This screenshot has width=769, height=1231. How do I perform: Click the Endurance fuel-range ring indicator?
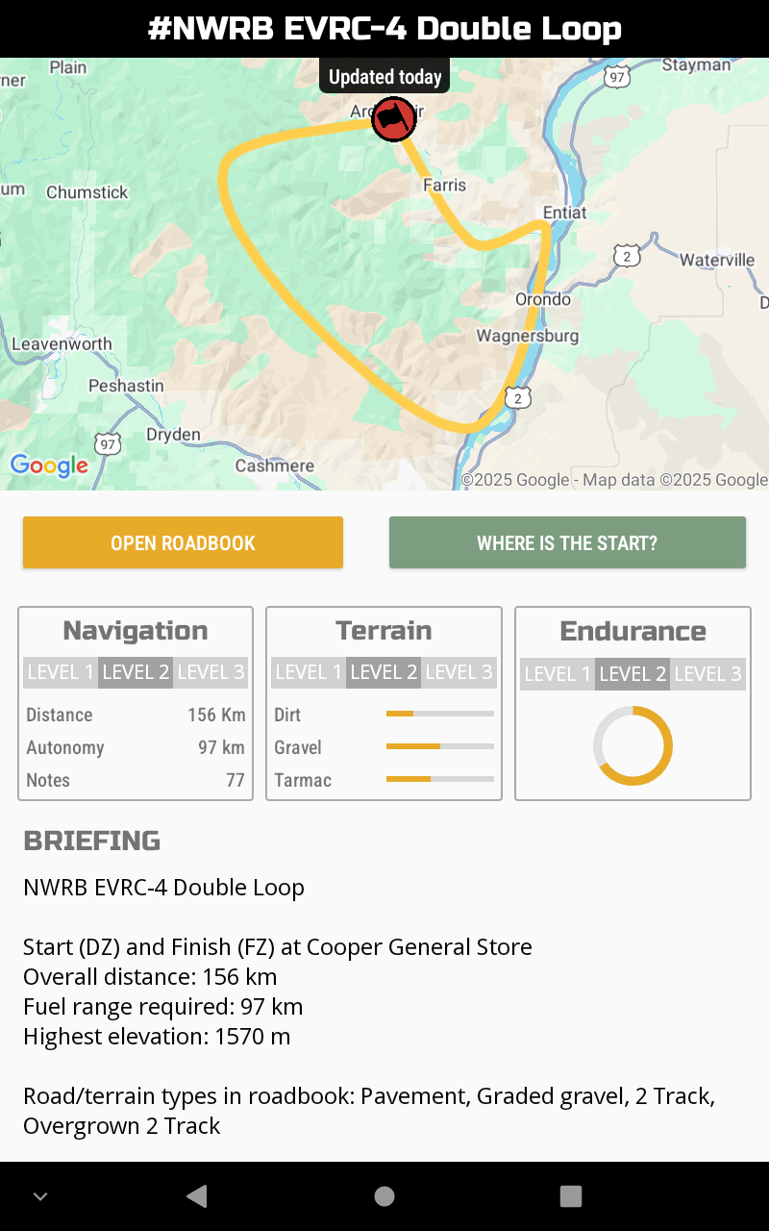[x=633, y=745]
